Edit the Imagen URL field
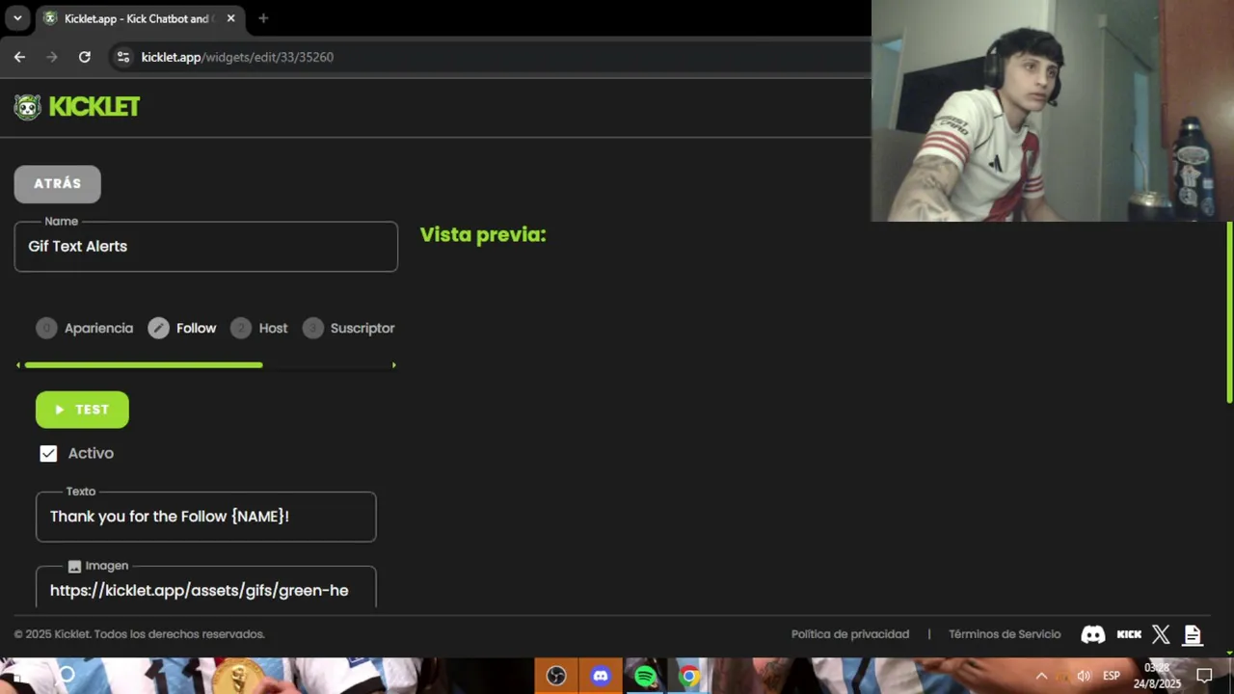The width and height of the screenshot is (1234, 694). 205,587
